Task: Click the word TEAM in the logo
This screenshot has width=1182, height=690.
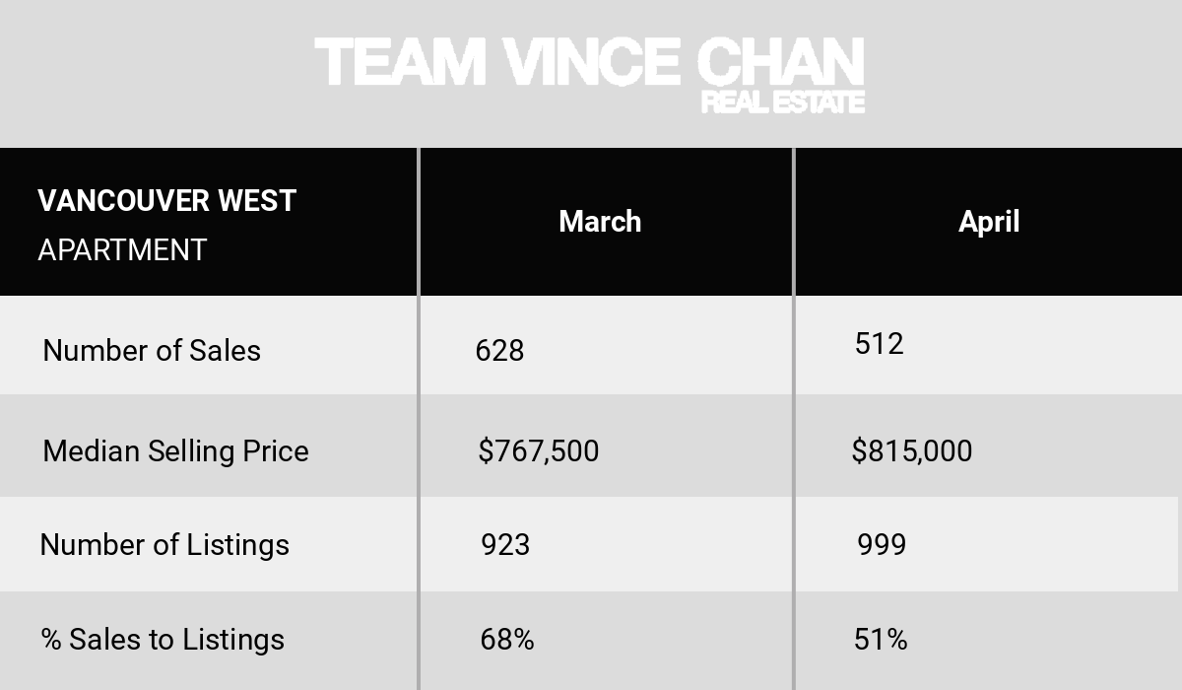Action: [x=401, y=61]
